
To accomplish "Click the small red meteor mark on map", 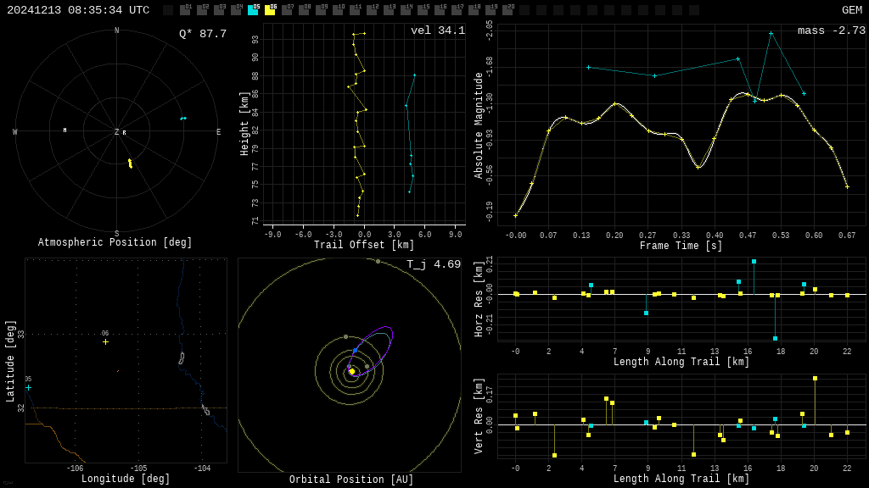I will click(x=118, y=370).
